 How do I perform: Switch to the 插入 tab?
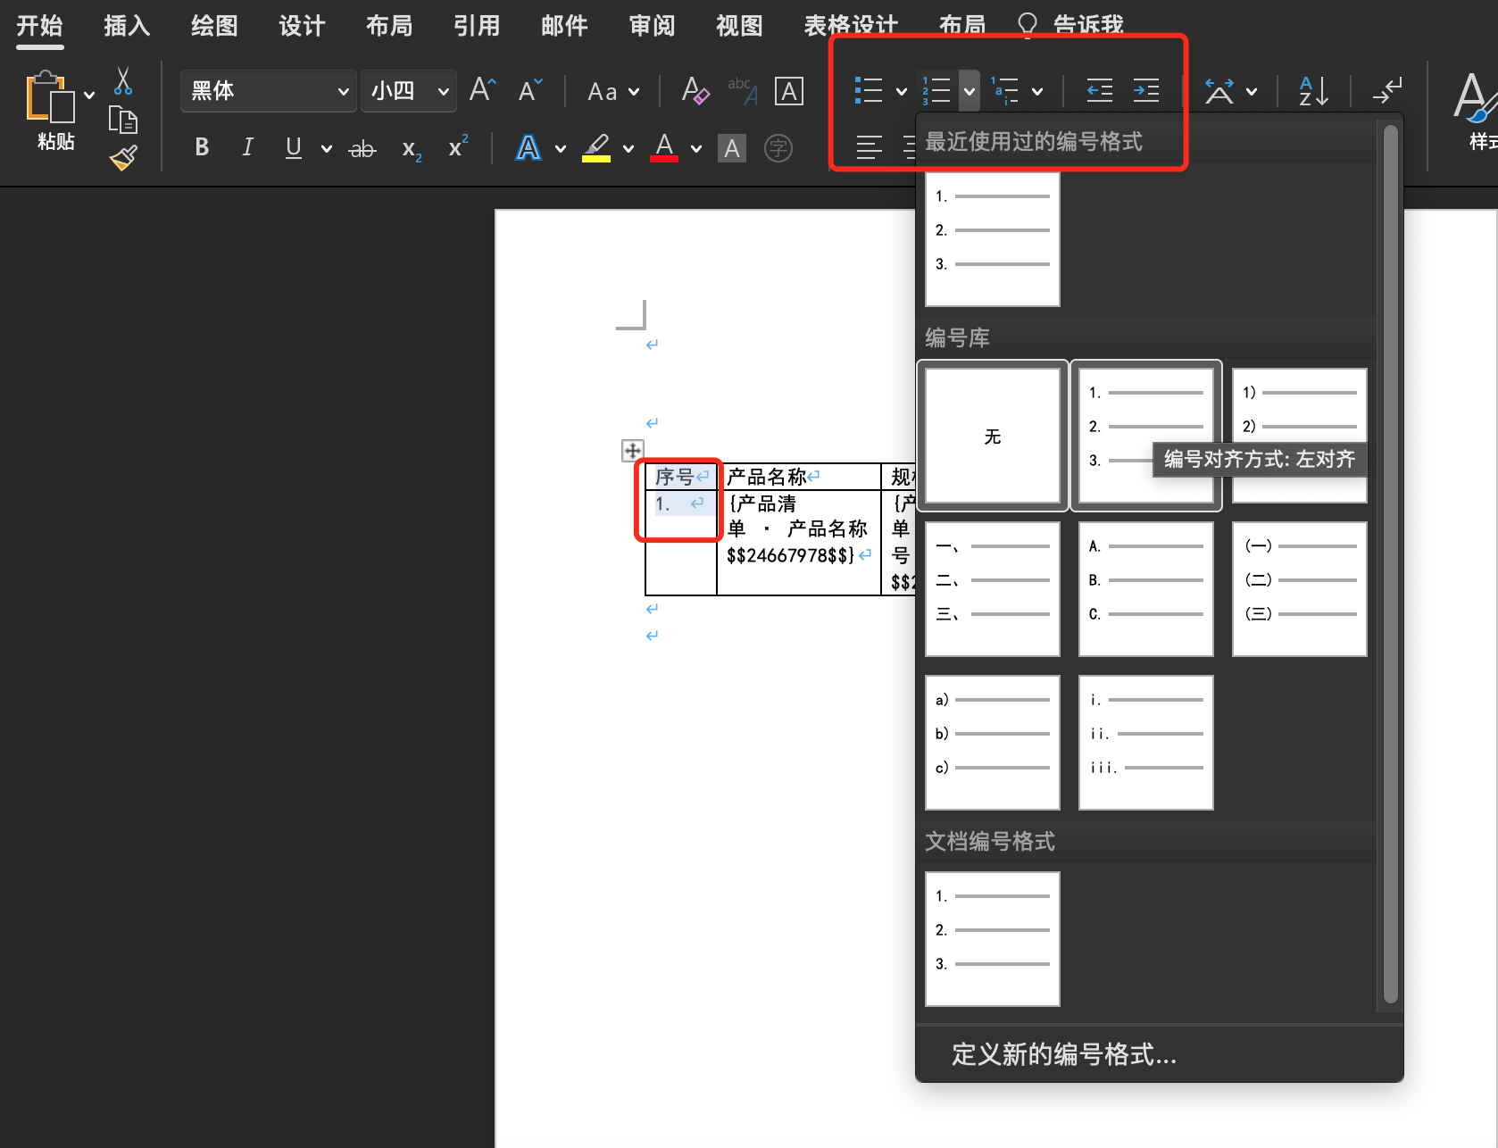[127, 26]
